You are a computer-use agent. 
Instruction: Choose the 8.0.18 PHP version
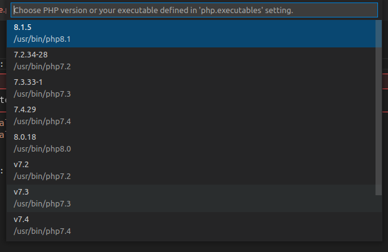(25, 137)
